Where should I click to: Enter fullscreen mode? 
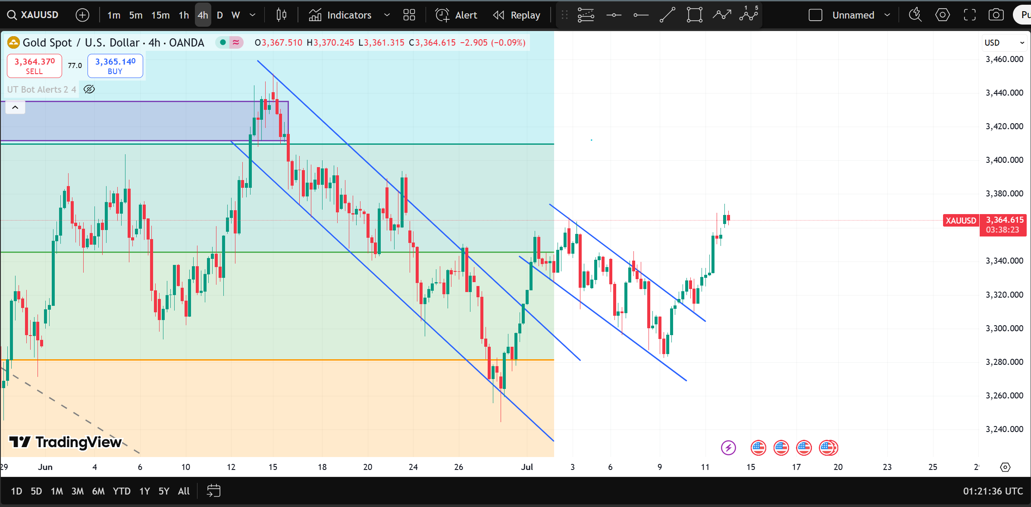[x=970, y=15]
